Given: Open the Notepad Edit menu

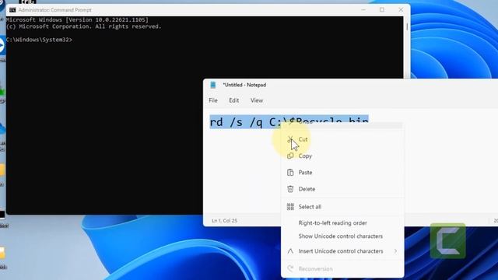Looking at the screenshot, I should (x=233, y=100).
